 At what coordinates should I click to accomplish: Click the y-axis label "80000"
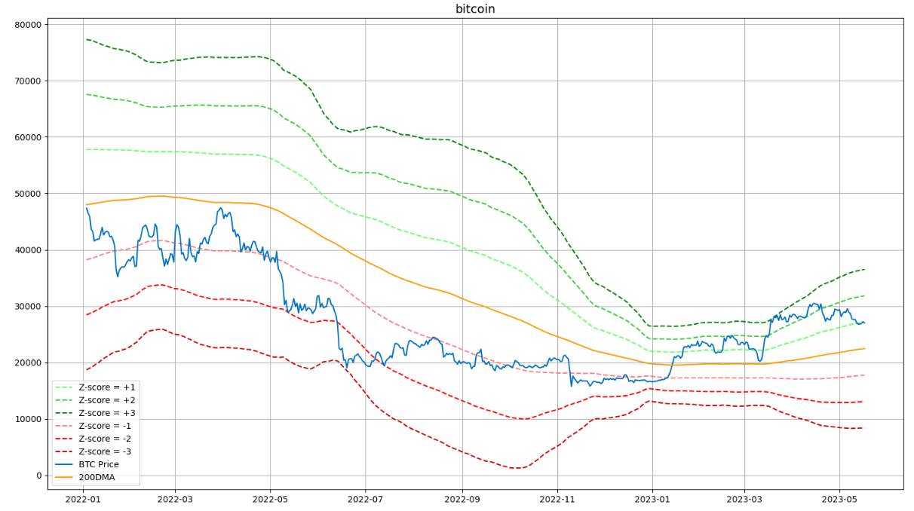click(x=28, y=24)
